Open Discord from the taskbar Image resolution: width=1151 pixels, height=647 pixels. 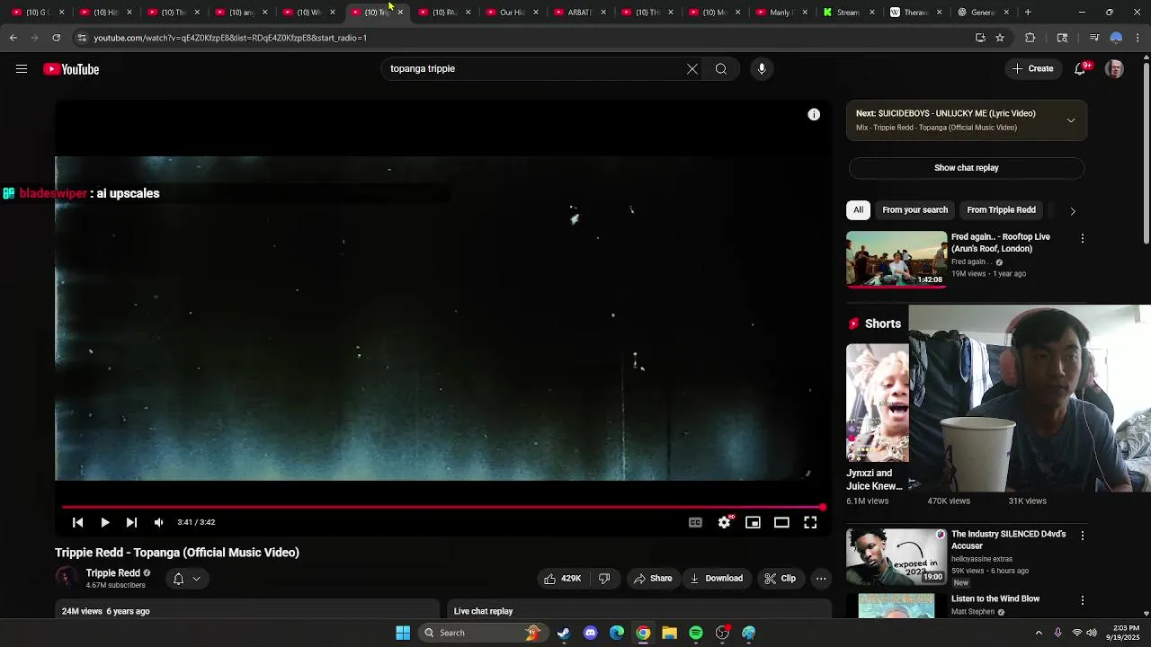[590, 633]
